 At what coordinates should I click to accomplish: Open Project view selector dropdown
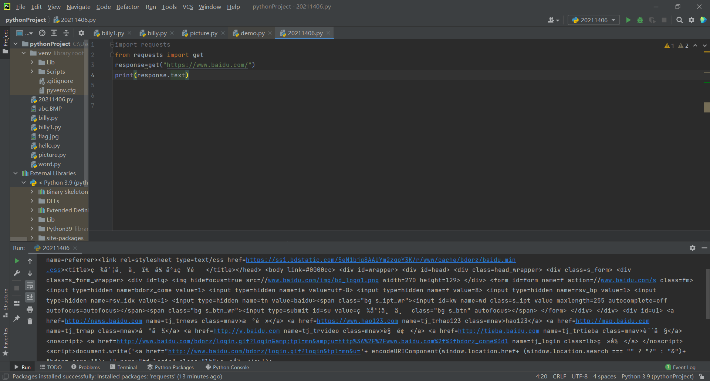24,33
